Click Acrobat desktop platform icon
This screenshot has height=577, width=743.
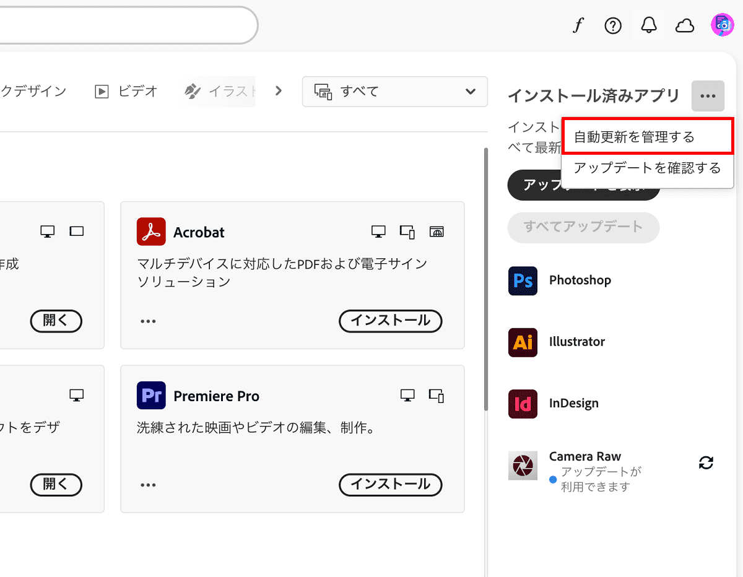click(378, 232)
